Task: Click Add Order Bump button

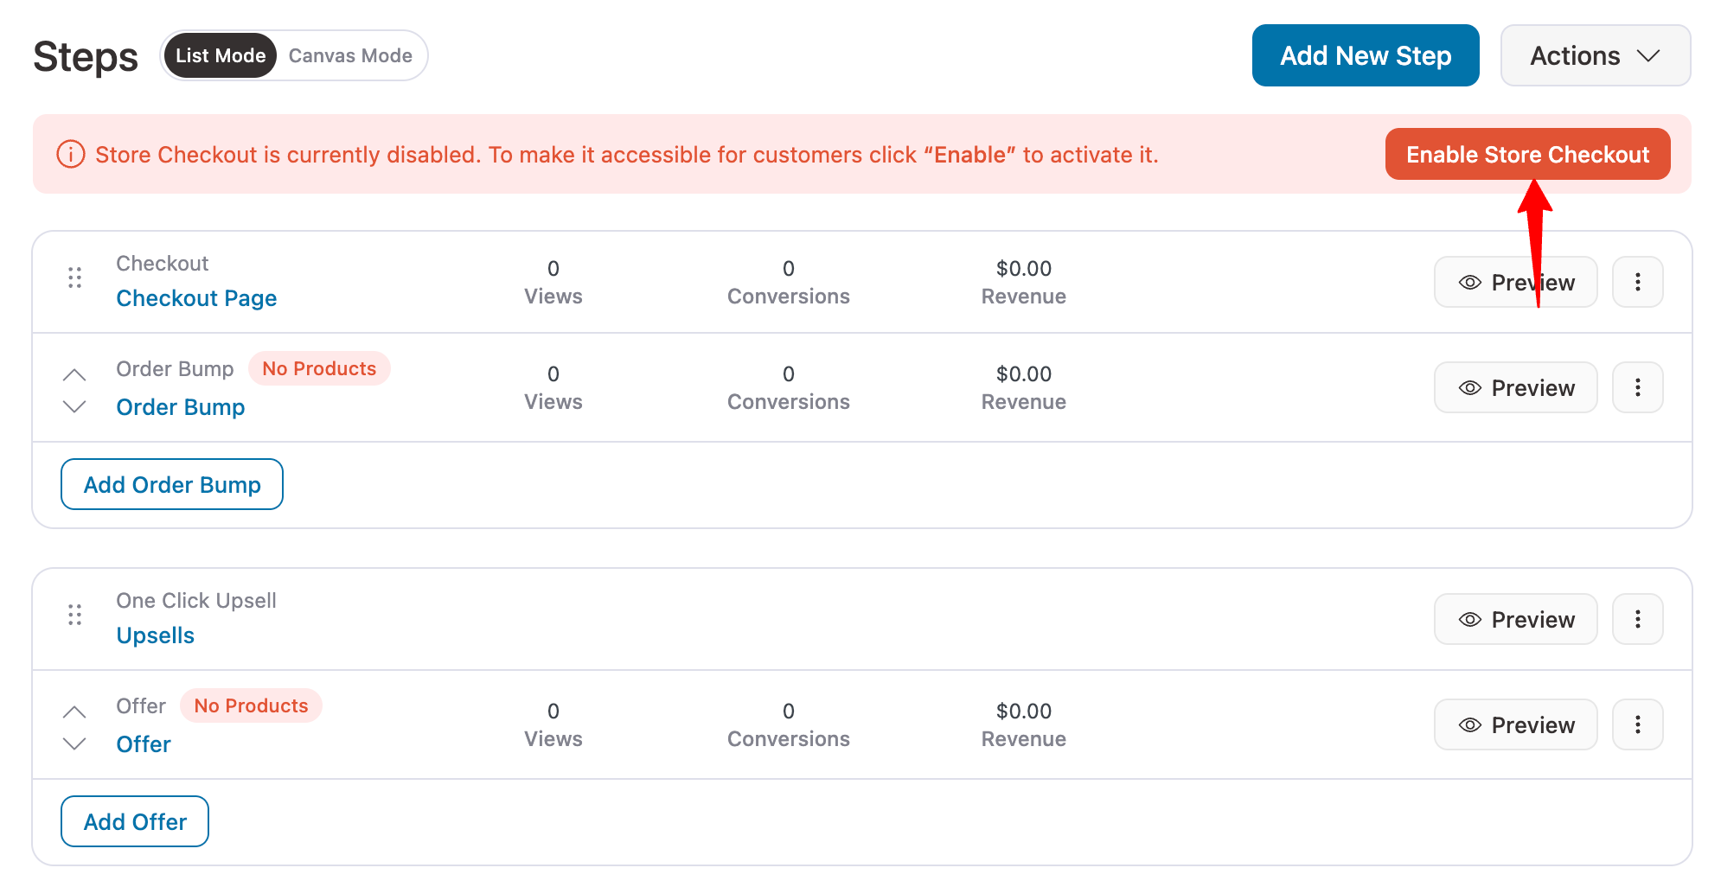Action: coord(172,484)
